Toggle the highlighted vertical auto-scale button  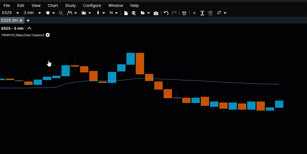tap(202, 13)
